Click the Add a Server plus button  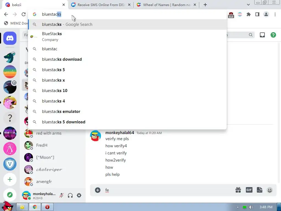[10, 179]
